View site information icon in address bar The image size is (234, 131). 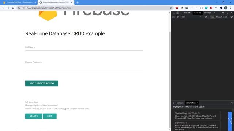[x=19, y=8]
